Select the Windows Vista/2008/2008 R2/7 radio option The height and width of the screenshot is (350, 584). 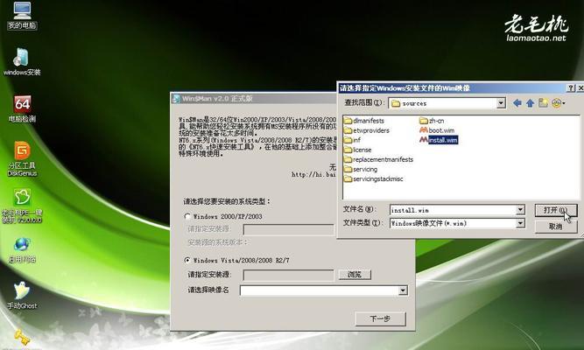pyautogui.click(x=187, y=260)
